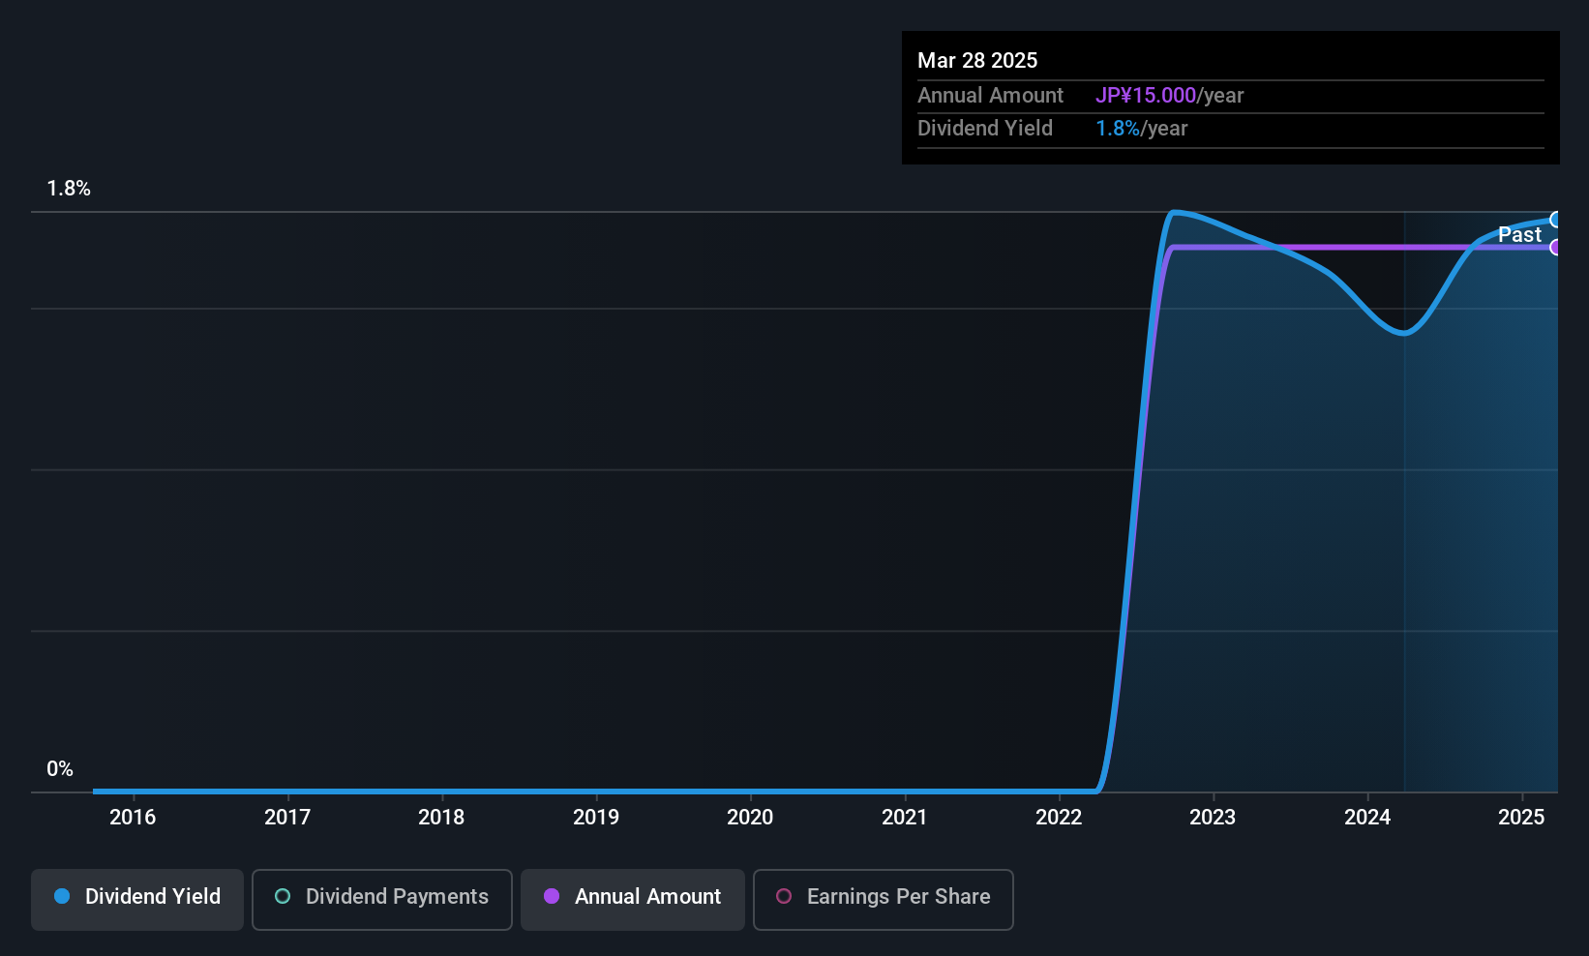Click the blue Dividend Yield legend dot

pyautogui.click(x=62, y=896)
